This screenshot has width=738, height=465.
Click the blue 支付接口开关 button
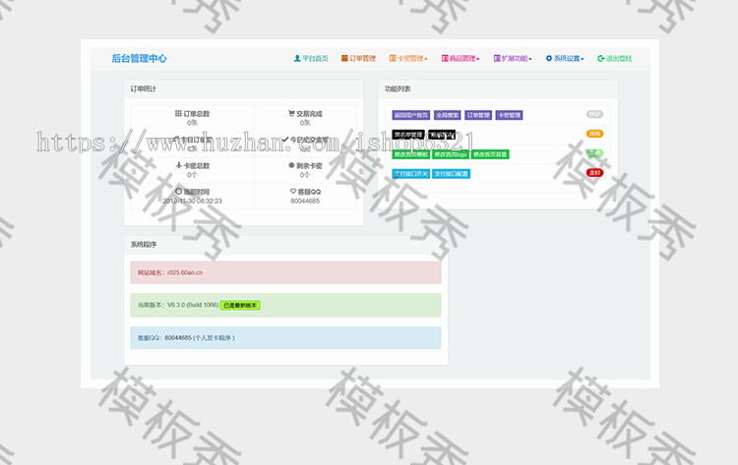pyautogui.click(x=411, y=174)
